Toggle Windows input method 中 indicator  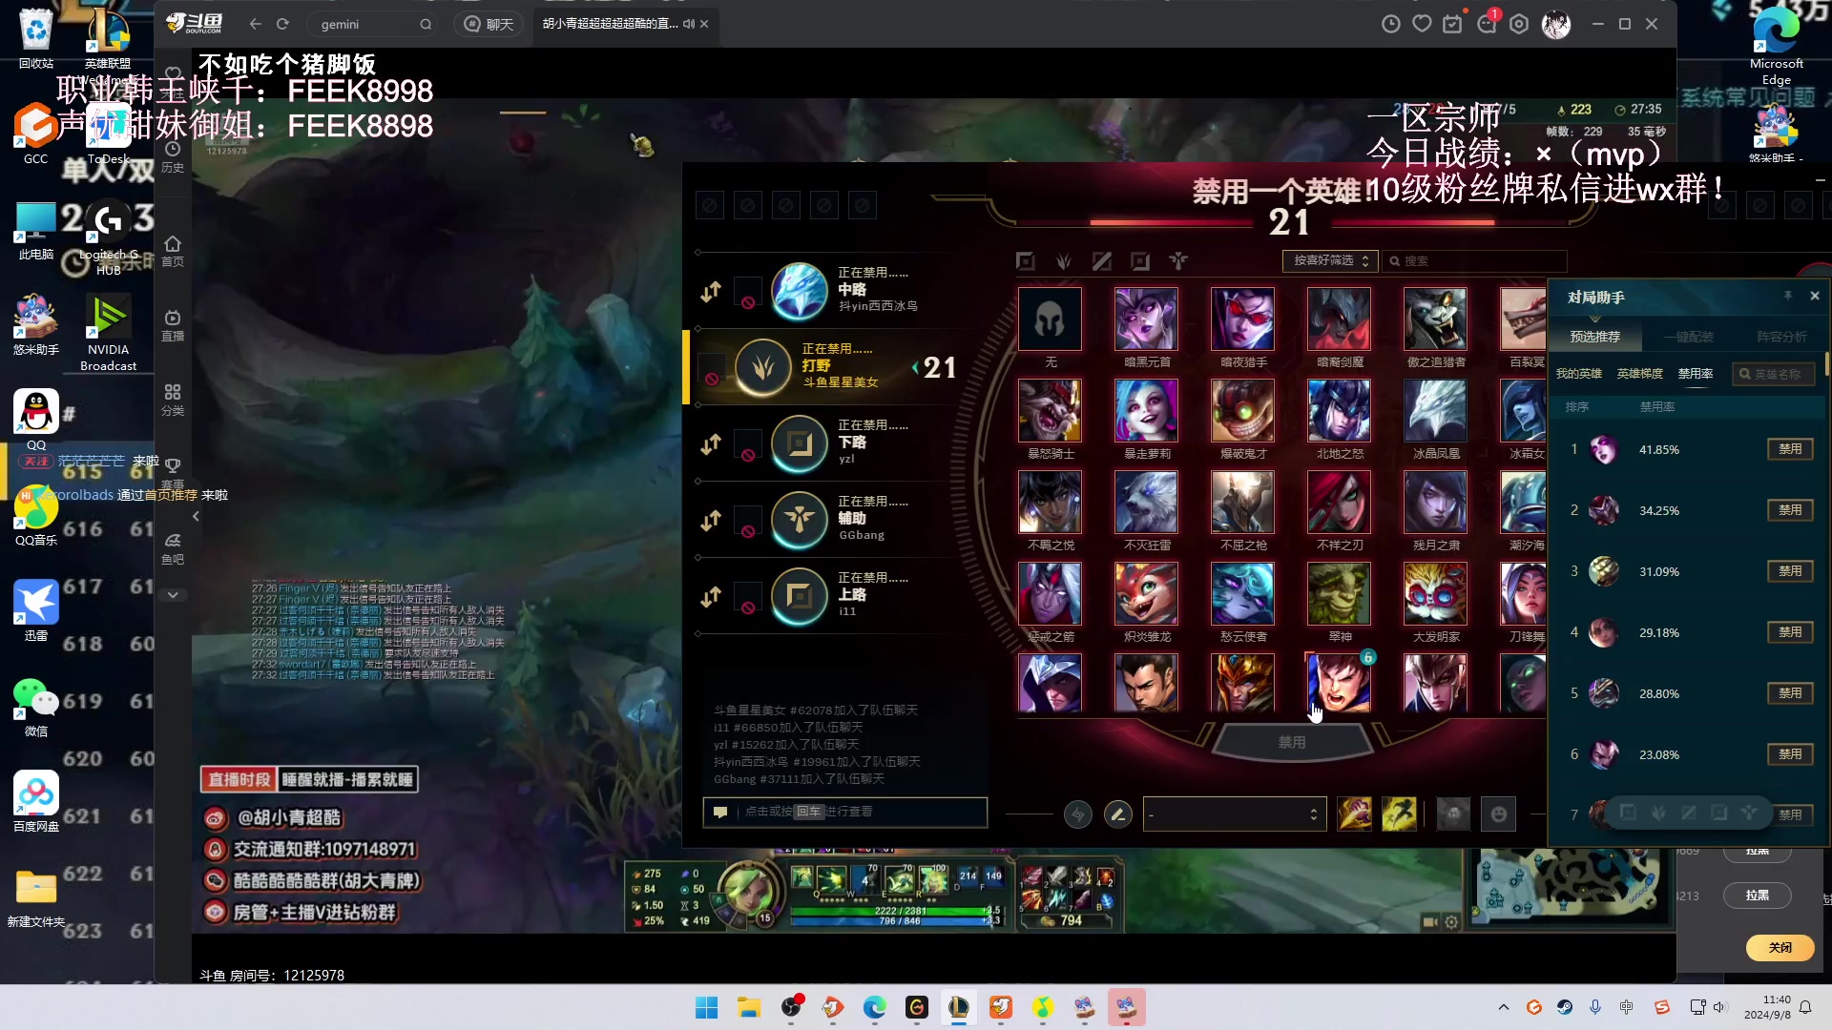[1626, 1007]
